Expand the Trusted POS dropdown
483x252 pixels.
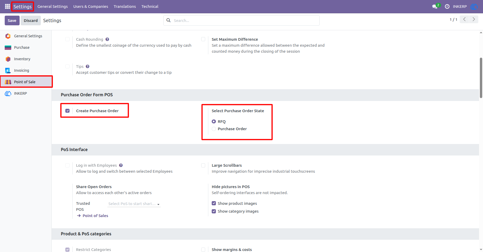(x=134, y=204)
